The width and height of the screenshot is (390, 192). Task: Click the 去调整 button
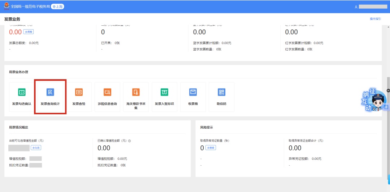tap(29, 32)
